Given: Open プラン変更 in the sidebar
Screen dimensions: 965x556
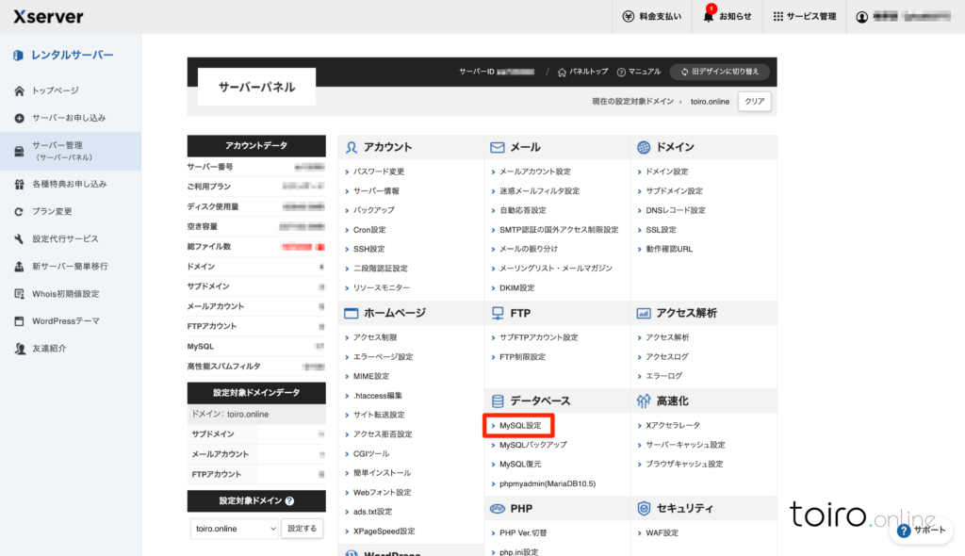Looking at the screenshot, I should (x=52, y=211).
